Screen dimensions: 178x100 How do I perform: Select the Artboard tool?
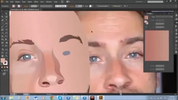click(3, 53)
